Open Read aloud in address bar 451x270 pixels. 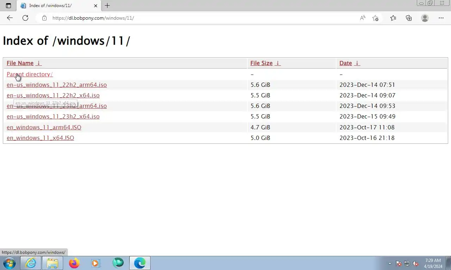point(363,18)
